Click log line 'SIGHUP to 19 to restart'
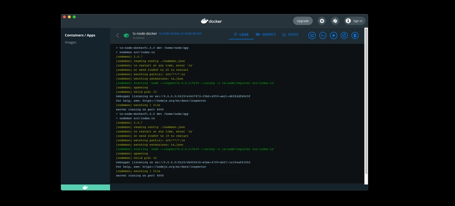The height and width of the screenshot is (206, 455). point(152,136)
